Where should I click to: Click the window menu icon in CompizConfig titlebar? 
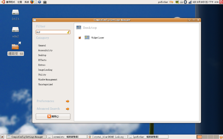coord(34,20)
